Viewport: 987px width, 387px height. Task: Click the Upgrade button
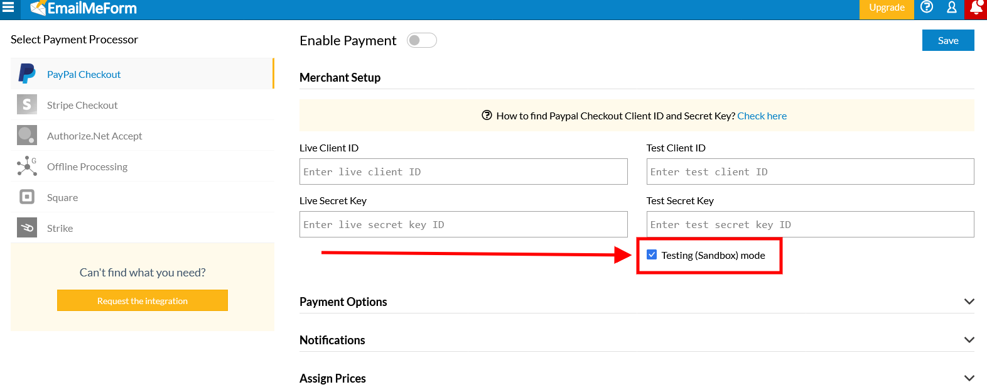[887, 9]
